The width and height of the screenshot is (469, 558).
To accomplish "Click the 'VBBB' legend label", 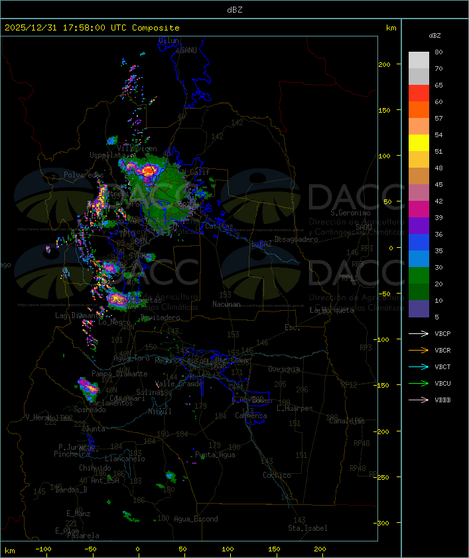I will (442, 400).
